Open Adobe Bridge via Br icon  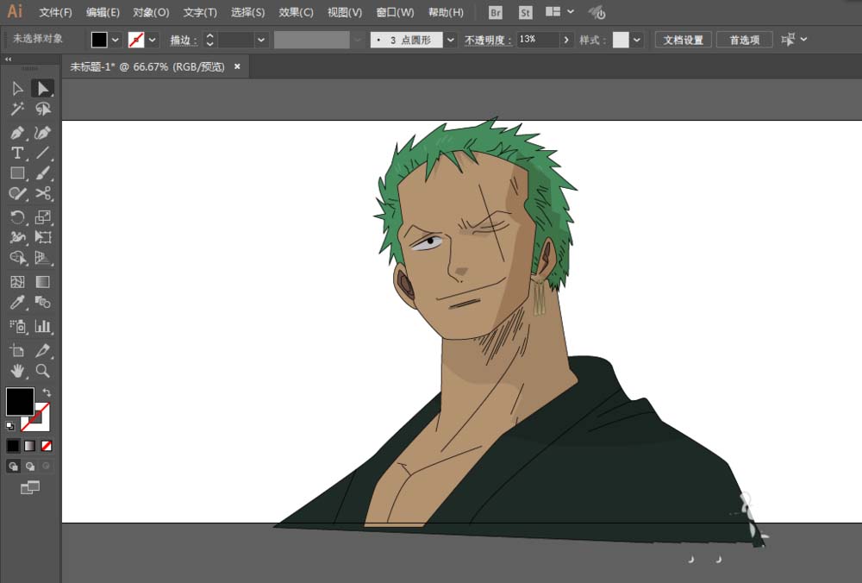495,13
